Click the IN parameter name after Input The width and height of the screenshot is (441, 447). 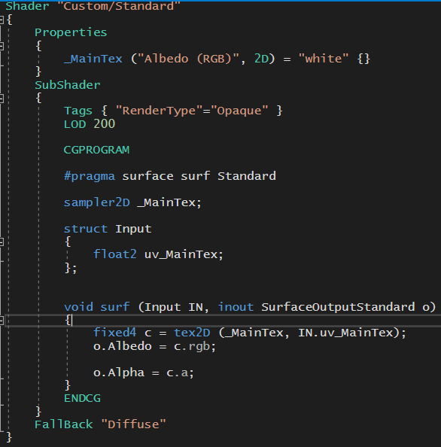pyautogui.click(x=196, y=307)
